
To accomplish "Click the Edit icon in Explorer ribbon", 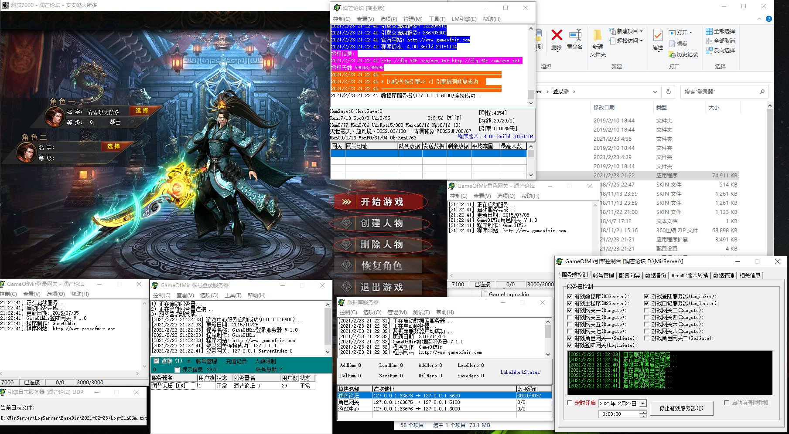I will (672, 44).
